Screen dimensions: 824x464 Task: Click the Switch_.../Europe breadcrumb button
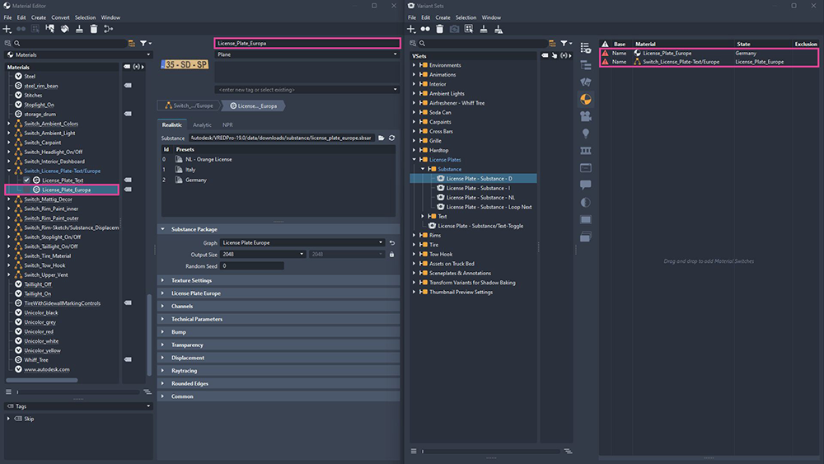point(190,105)
